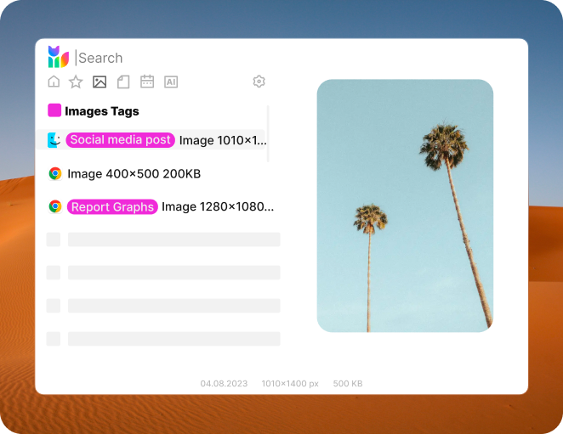Viewport: 563px width, 434px height.
Task: Focus the Search input field
Action: tap(100, 58)
